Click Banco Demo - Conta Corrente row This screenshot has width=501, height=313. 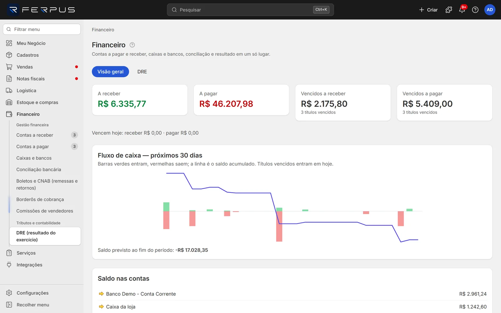tap(292, 294)
